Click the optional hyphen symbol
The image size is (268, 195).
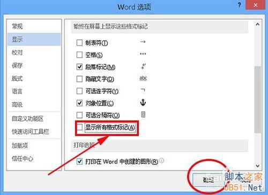pos(143,90)
